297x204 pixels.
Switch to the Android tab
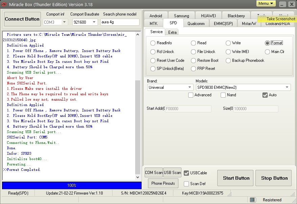click(156, 16)
